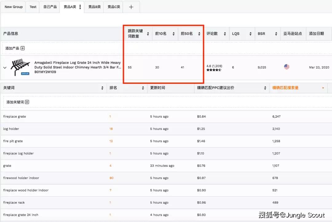Collapse the Amagabeli product row chevron
This screenshot has width=332, height=222.
pos(5,68)
